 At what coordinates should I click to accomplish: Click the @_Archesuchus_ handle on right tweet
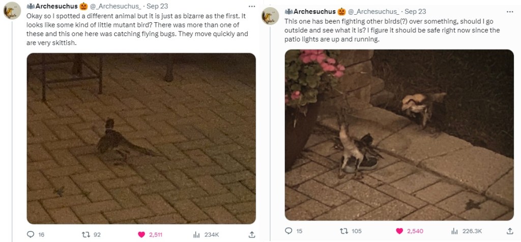(373, 11)
